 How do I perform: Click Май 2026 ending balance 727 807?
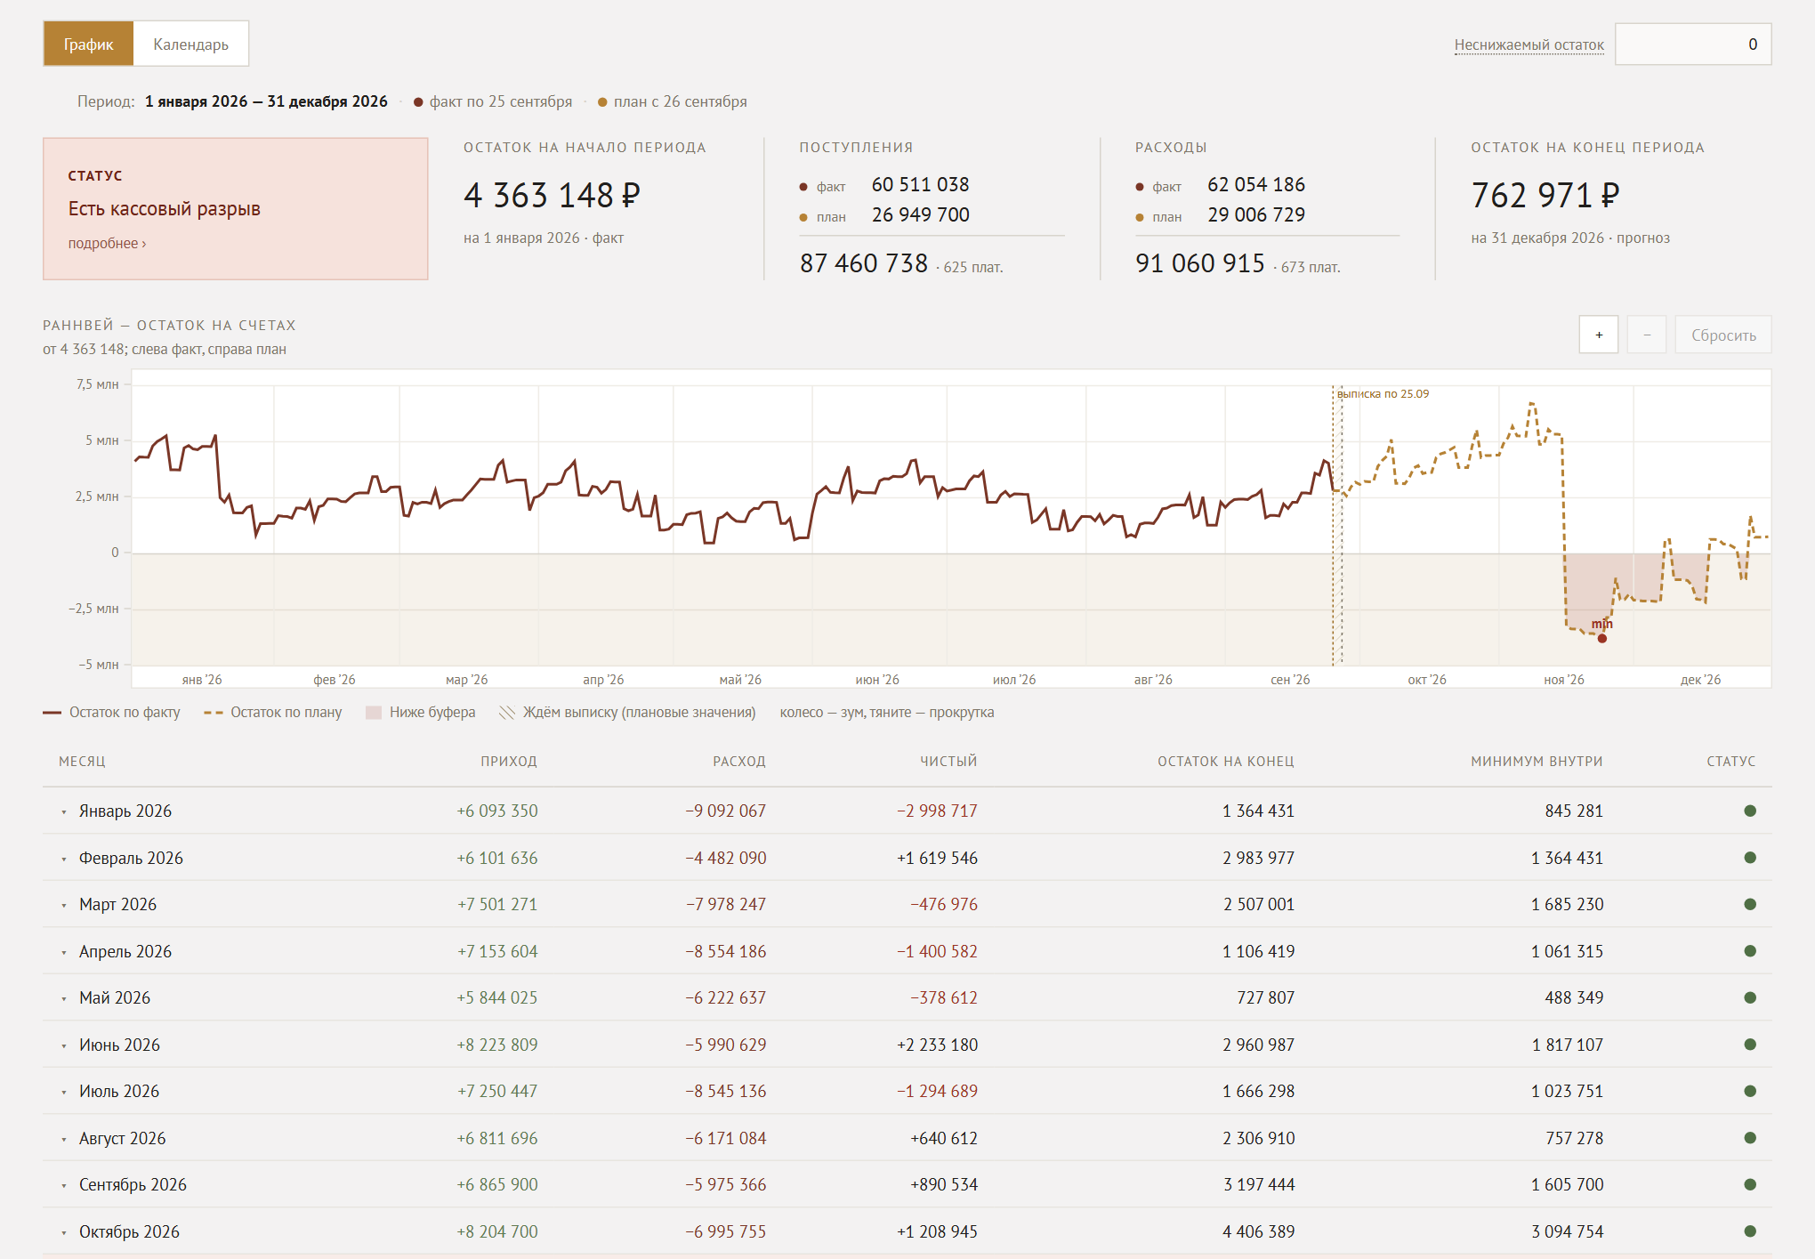[1265, 998]
